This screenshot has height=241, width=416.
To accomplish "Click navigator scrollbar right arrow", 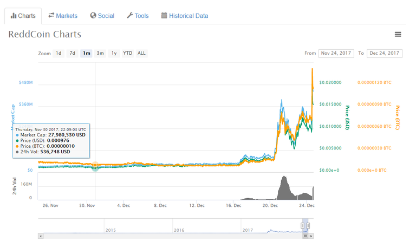I will coord(311,236).
